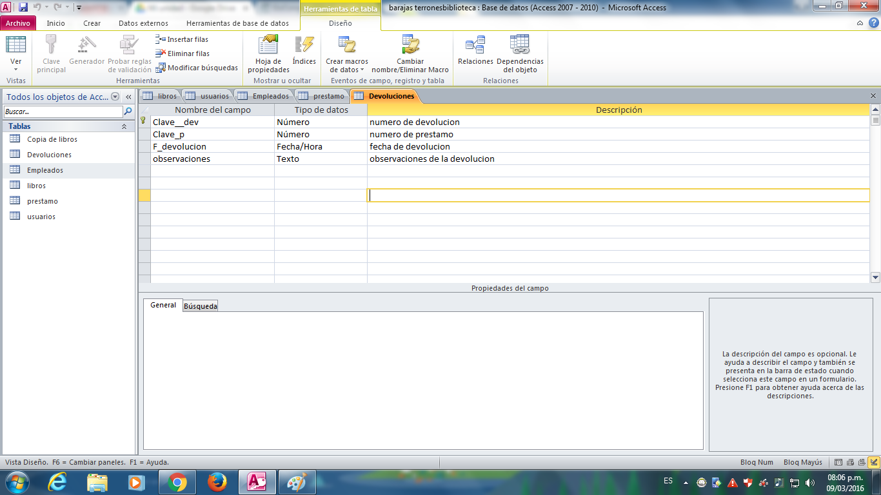
Task: Collapse the Tablas group in navigation pane
Action: 124,127
